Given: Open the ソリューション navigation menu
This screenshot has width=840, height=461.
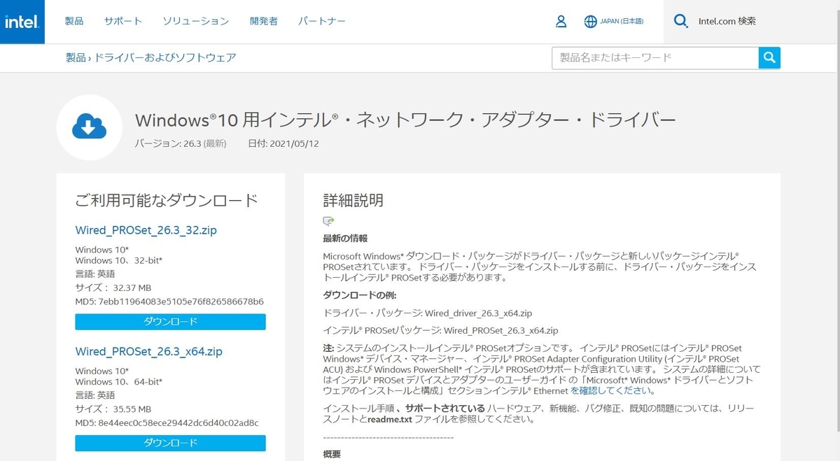Looking at the screenshot, I should tap(195, 21).
